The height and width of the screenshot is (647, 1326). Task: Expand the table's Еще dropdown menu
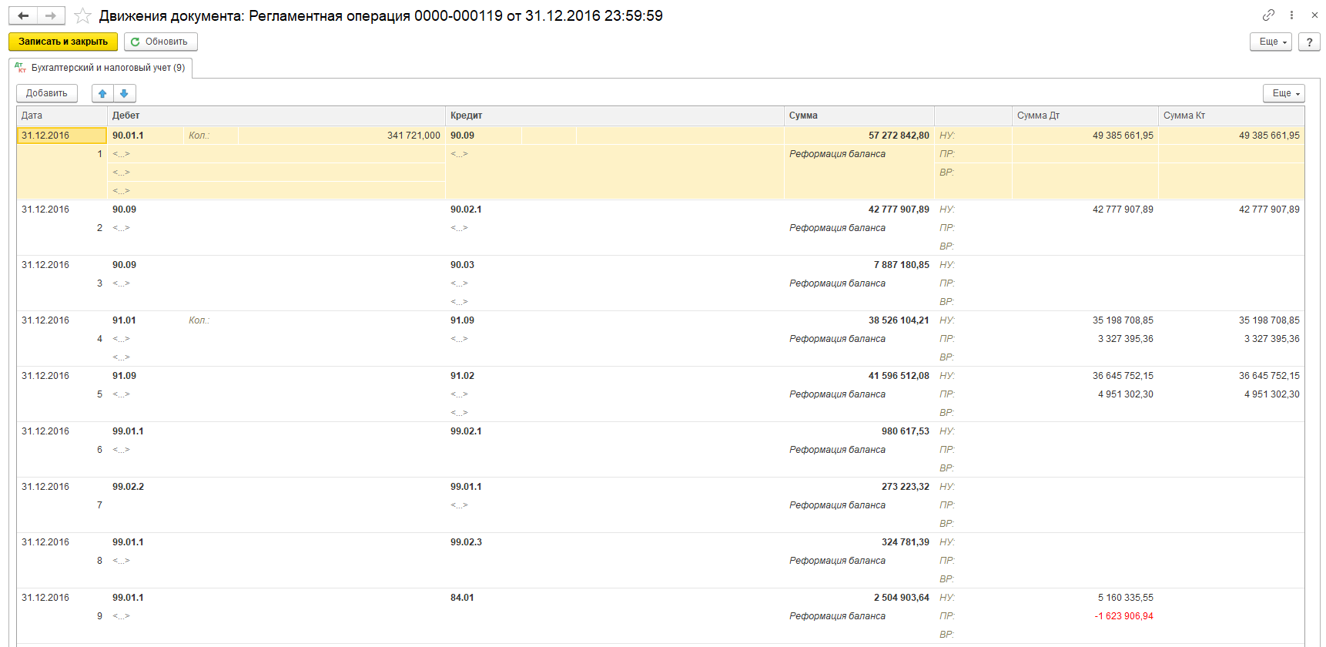1283,93
